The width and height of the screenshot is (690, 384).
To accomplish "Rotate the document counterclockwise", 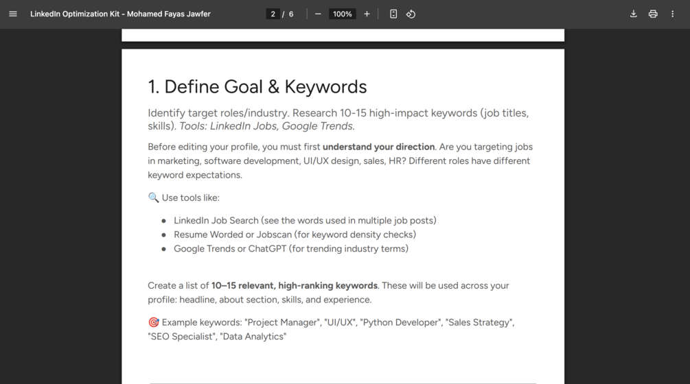I will pos(411,14).
